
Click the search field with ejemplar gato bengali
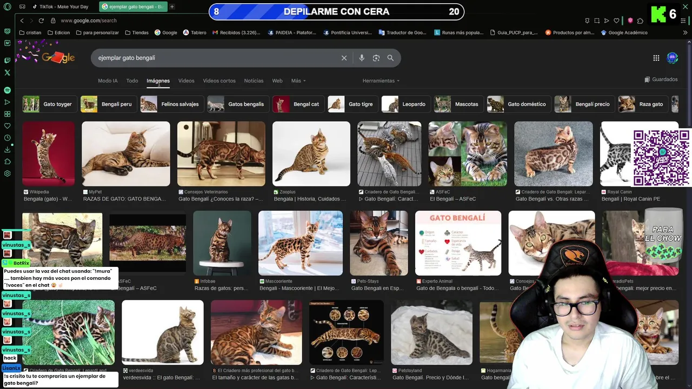(216, 58)
